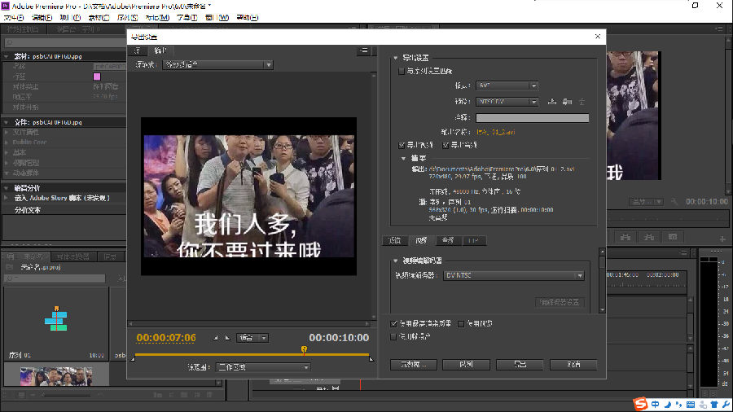This screenshot has height=412, width=733.
Task: Open the video codec DV NTSC dropdown
Action: (513, 276)
